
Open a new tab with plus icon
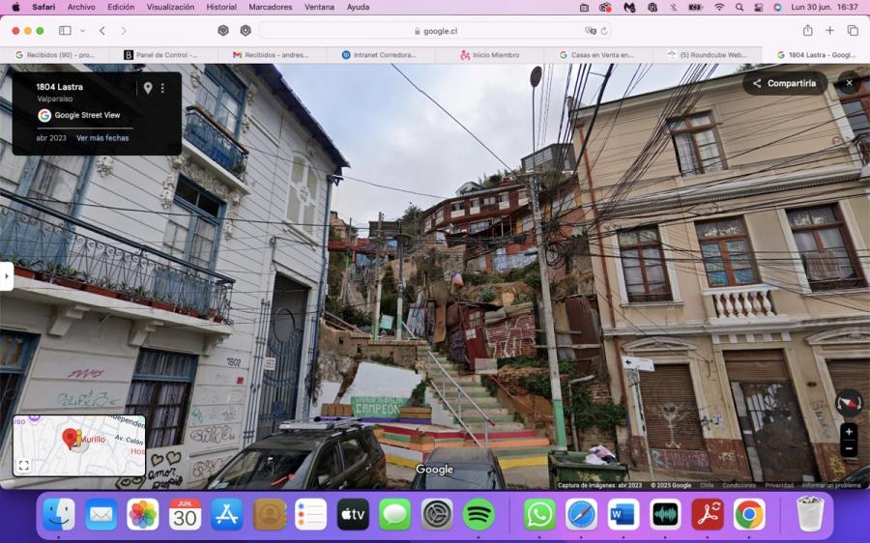[x=829, y=31]
